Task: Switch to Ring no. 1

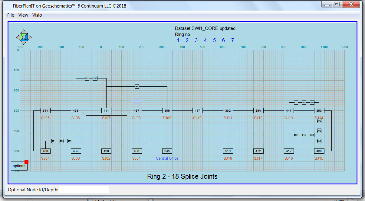Action: tap(178, 40)
